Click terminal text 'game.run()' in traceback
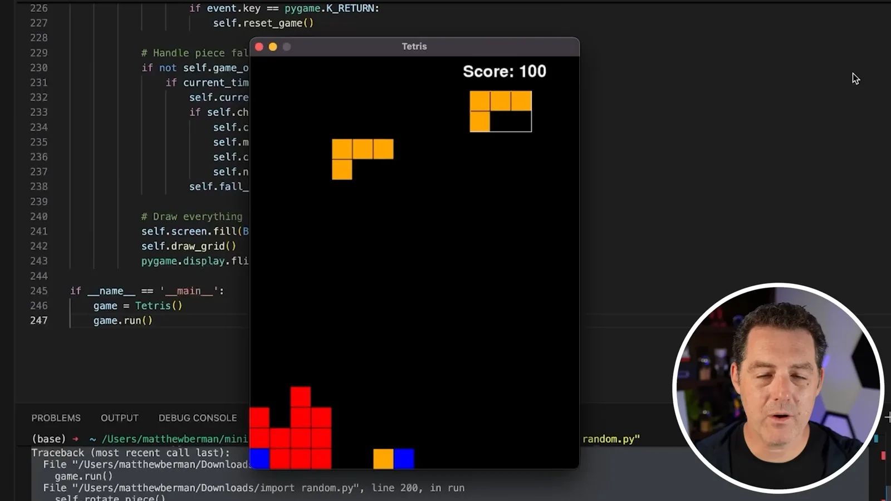 (x=84, y=476)
